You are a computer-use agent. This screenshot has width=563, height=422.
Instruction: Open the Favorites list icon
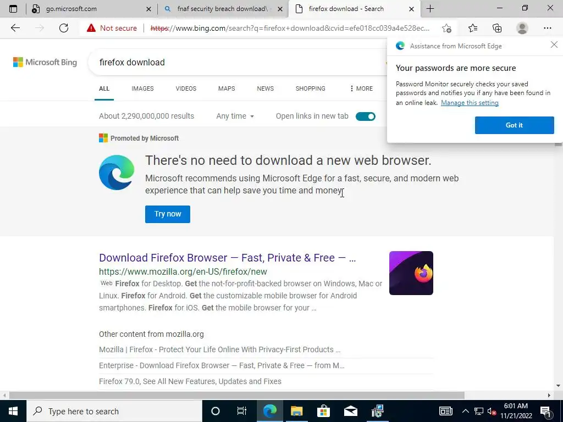point(472,28)
